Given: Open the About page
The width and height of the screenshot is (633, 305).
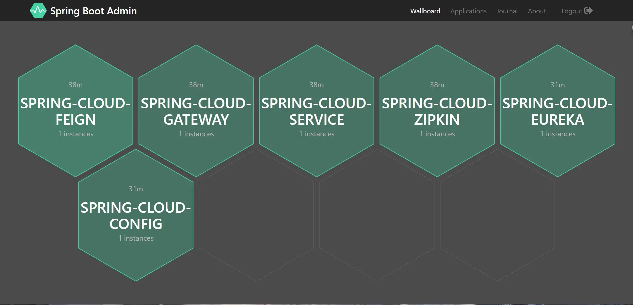Looking at the screenshot, I should click(537, 11).
